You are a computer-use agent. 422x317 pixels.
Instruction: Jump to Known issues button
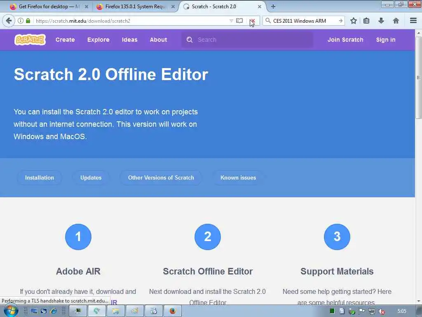pyautogui.click(x=238, y=177)
